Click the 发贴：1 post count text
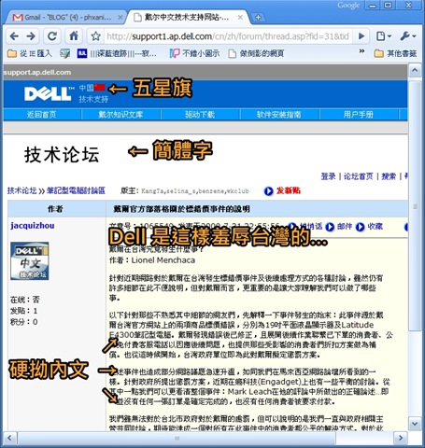 click(x=24, y=311)
